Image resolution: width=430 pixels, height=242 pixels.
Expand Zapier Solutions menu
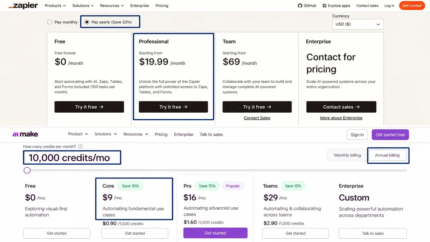(83, 6)
